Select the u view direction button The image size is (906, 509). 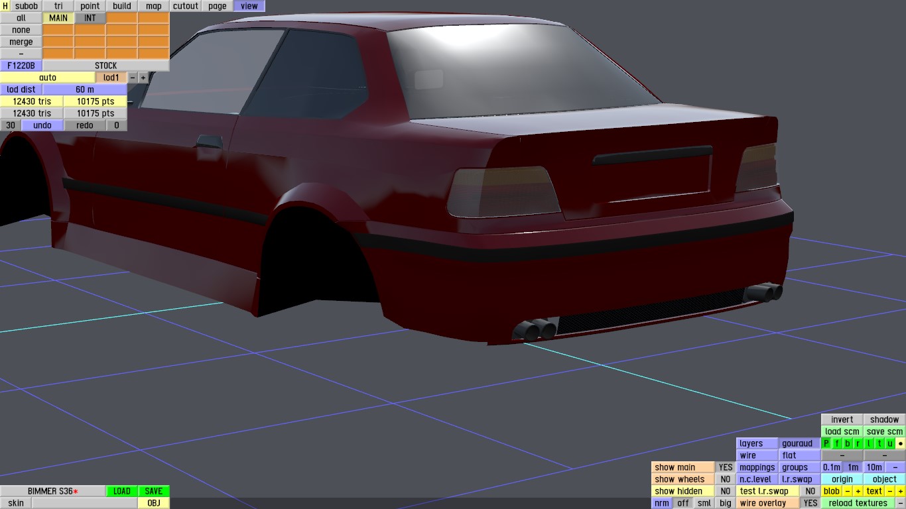pos(890,443)
